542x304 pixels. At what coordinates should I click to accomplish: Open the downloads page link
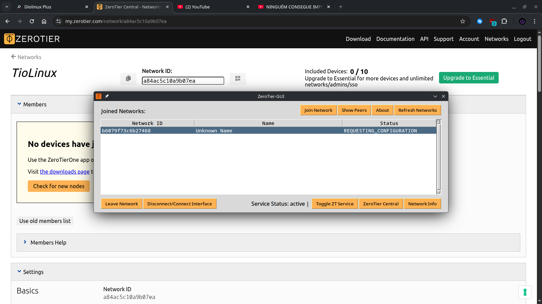(x=65, y=172)
